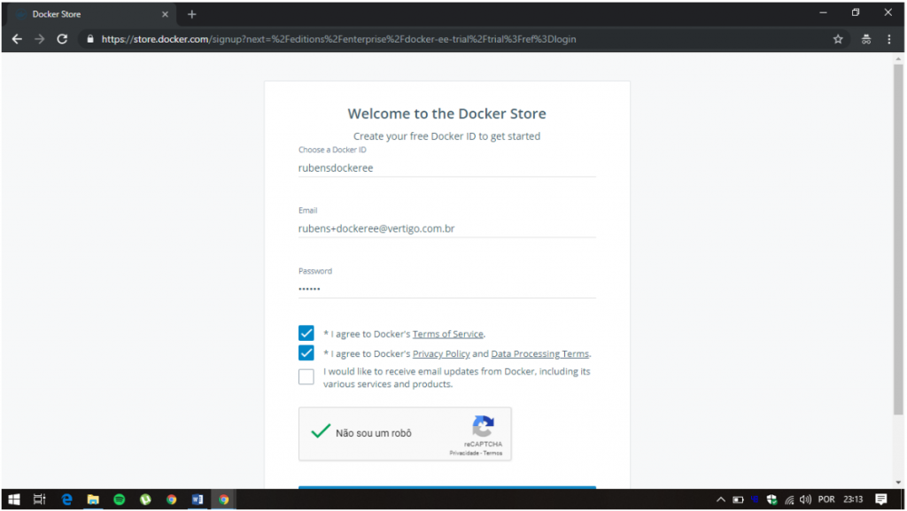The image size is (907, 511).
Task: Uncheck the Terms of Service agreement checkbox
Action: (x=306, y=334)
